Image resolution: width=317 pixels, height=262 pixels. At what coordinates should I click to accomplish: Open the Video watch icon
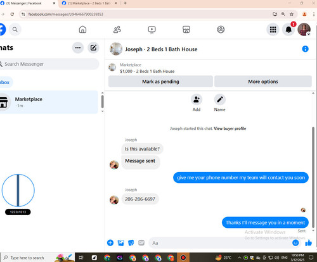pyautogui.click(x=152, y=30)
